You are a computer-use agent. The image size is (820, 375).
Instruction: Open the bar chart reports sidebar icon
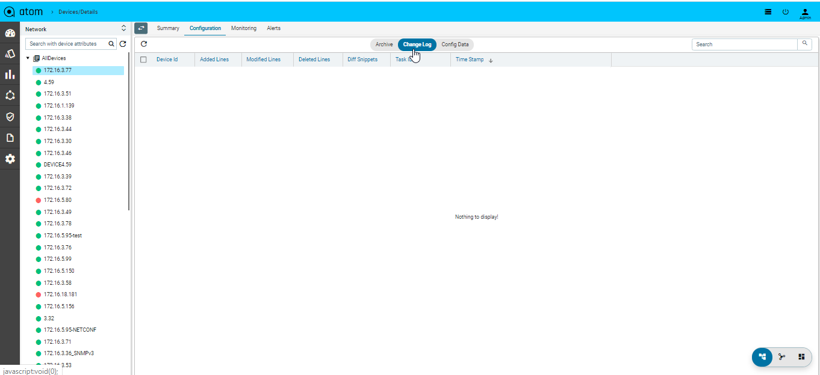tap(10, 75)
